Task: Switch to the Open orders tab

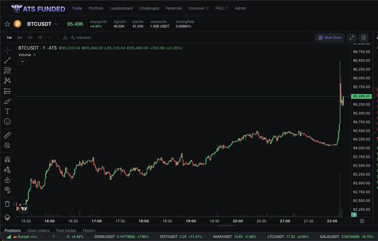Action: click(38, 230)
